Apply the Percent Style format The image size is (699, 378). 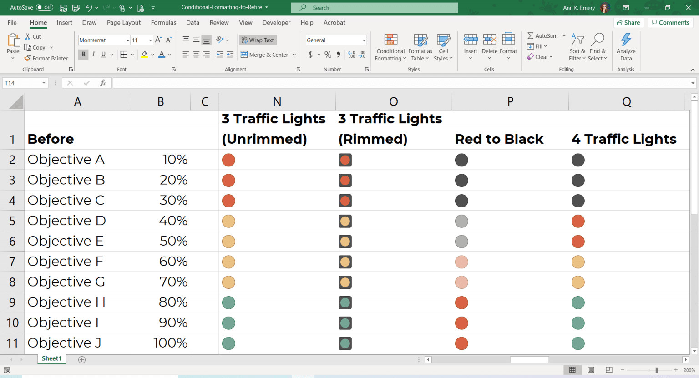tap(328, 55)
